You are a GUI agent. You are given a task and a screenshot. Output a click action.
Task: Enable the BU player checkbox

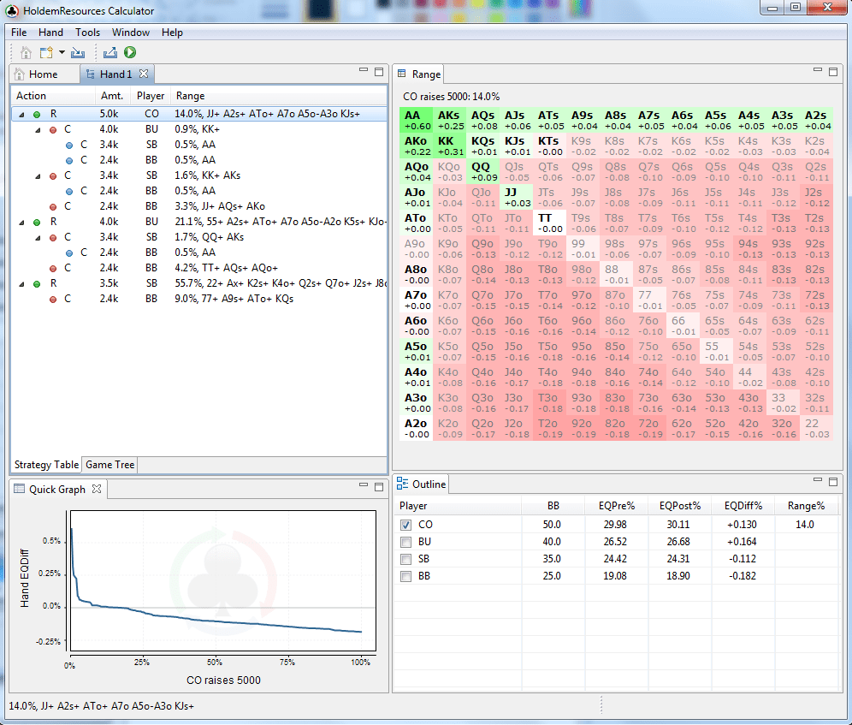pos(405,542)
